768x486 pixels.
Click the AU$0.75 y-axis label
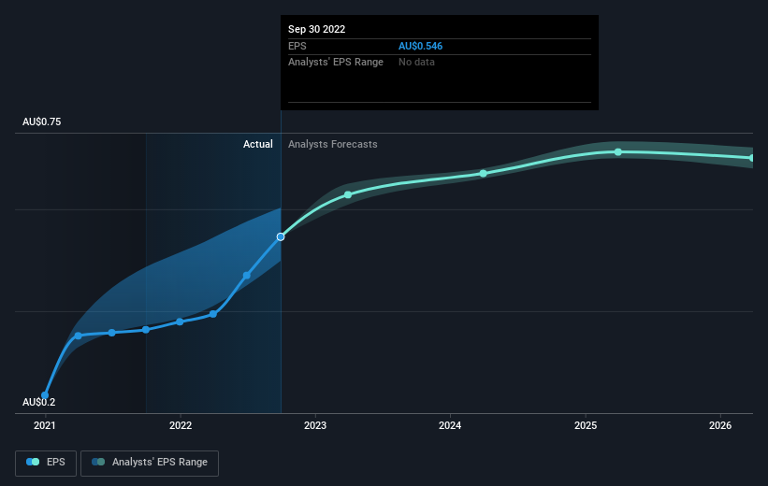(42, 121)
